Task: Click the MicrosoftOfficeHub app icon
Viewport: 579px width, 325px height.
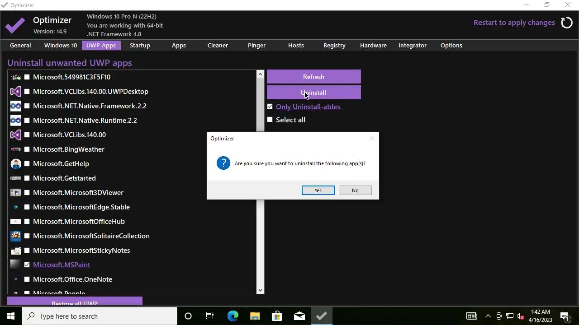Action: click(16, 222)
